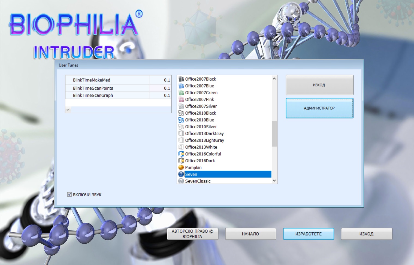Click the skin list scrollbar thumb
The height and width of the screenshot is (265, 414).
274,133
